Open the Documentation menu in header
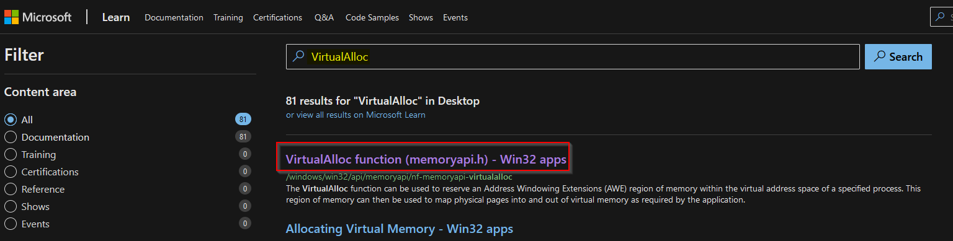This screenshot has width=953, height=241. coord(174,17)
